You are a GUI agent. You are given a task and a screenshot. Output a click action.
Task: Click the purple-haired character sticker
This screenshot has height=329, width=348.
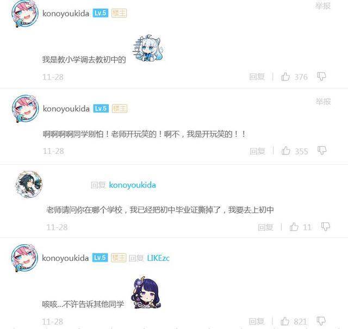pyautogui.click(x=146, y=293)
